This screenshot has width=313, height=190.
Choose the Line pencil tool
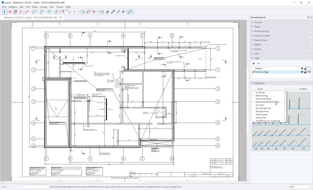27,12
